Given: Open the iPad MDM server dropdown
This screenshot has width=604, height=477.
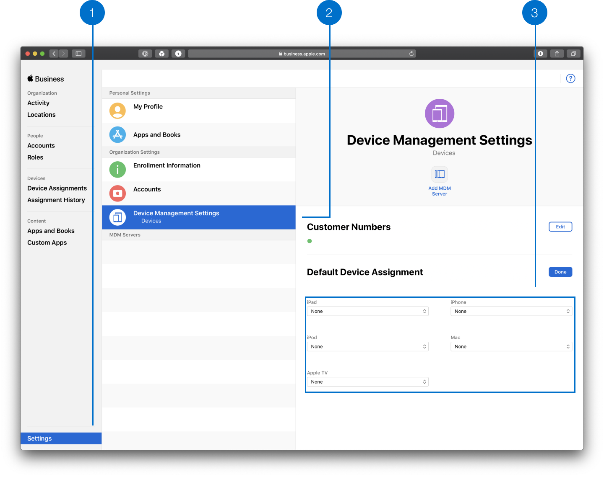Looking at the screenshot, I should [x=367, y=312].
